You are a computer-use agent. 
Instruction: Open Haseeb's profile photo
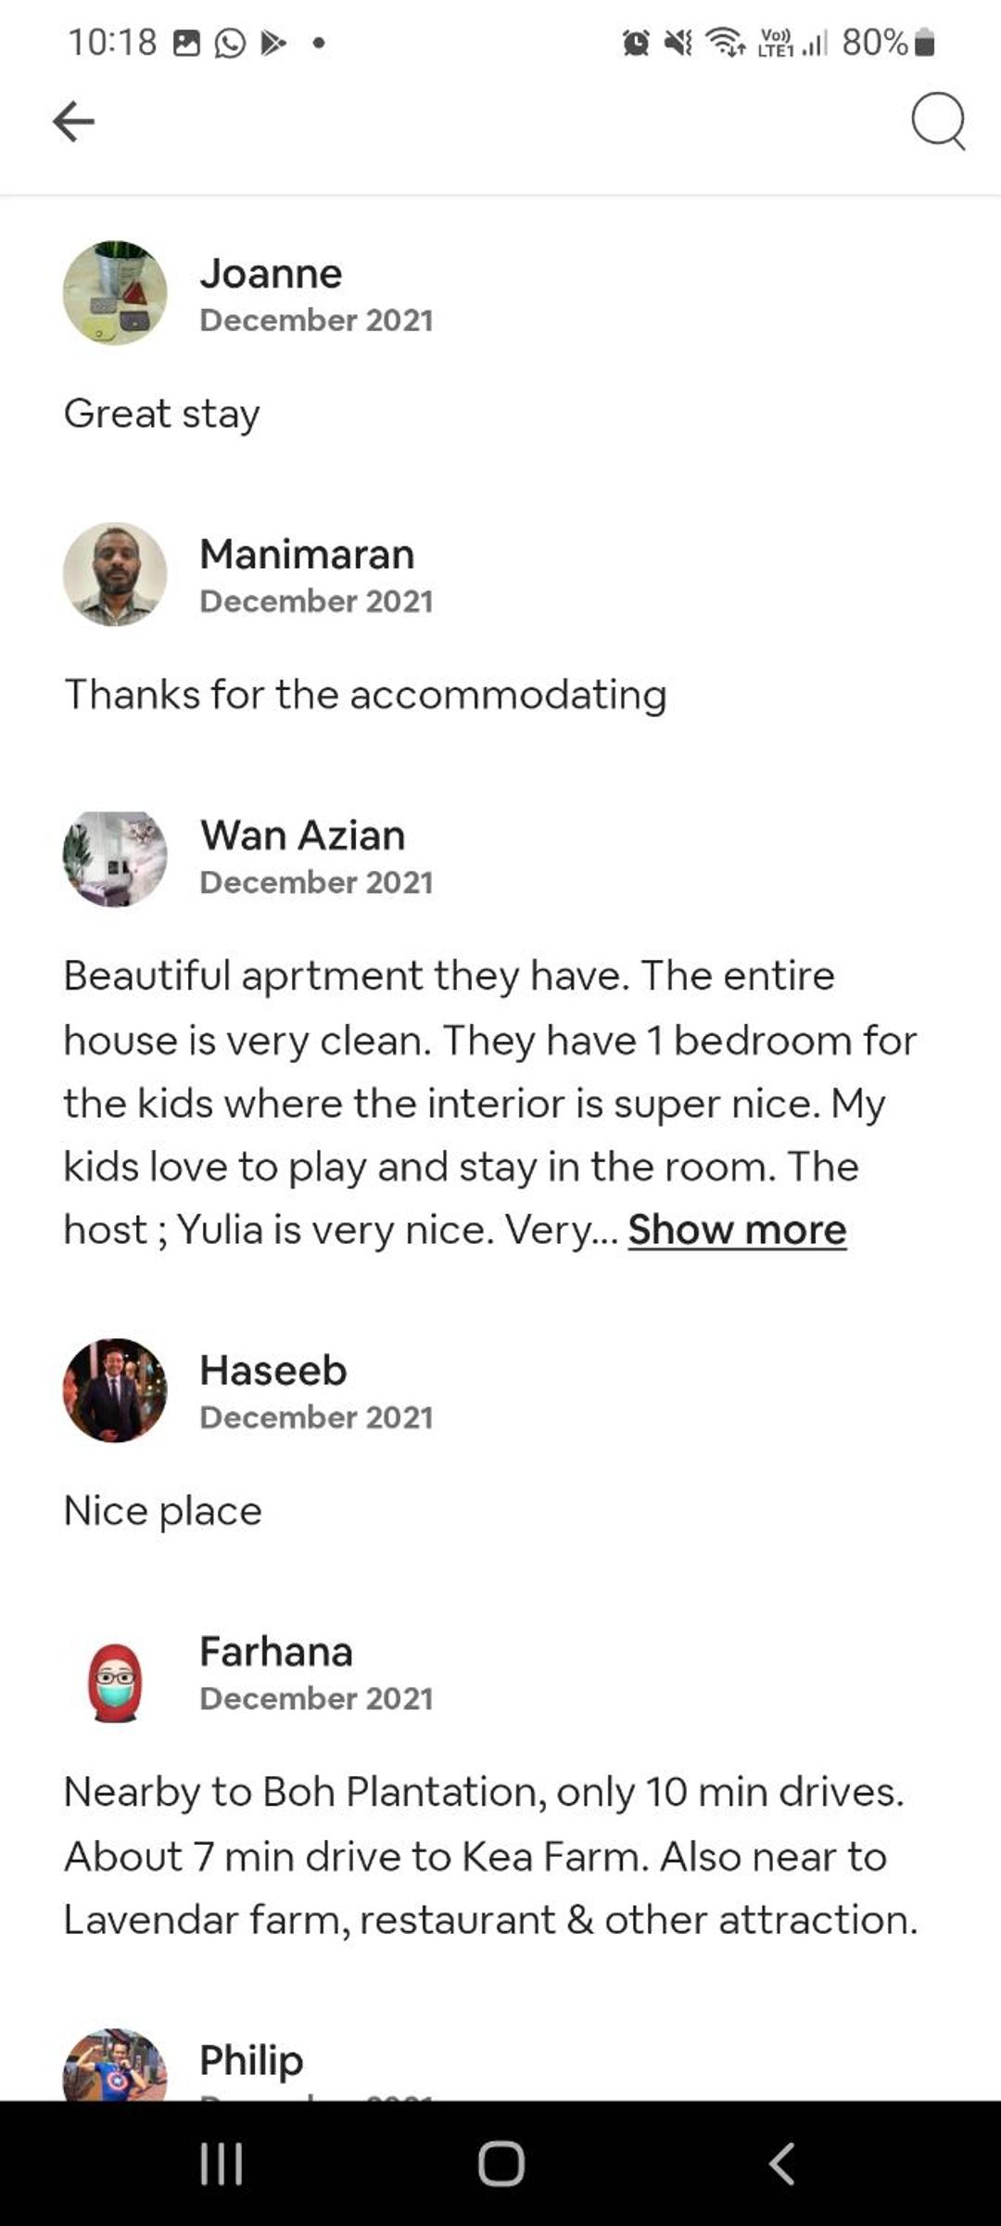115,1390
